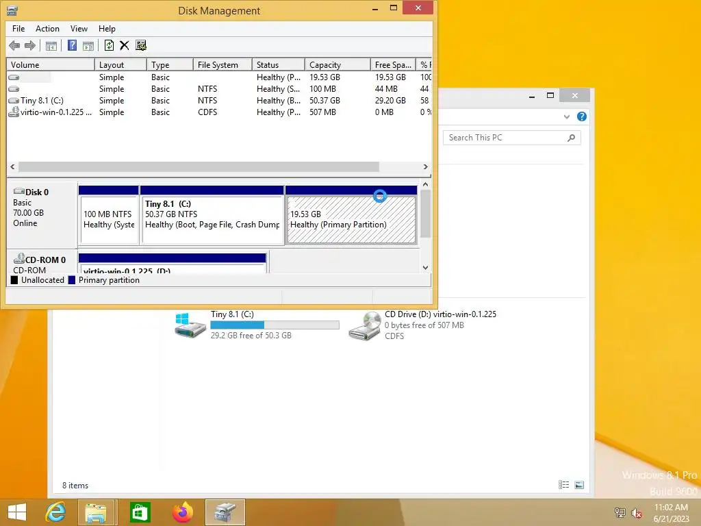Click the C: drive usage bar in This PC
701x526 pixels.
(275, 325)
